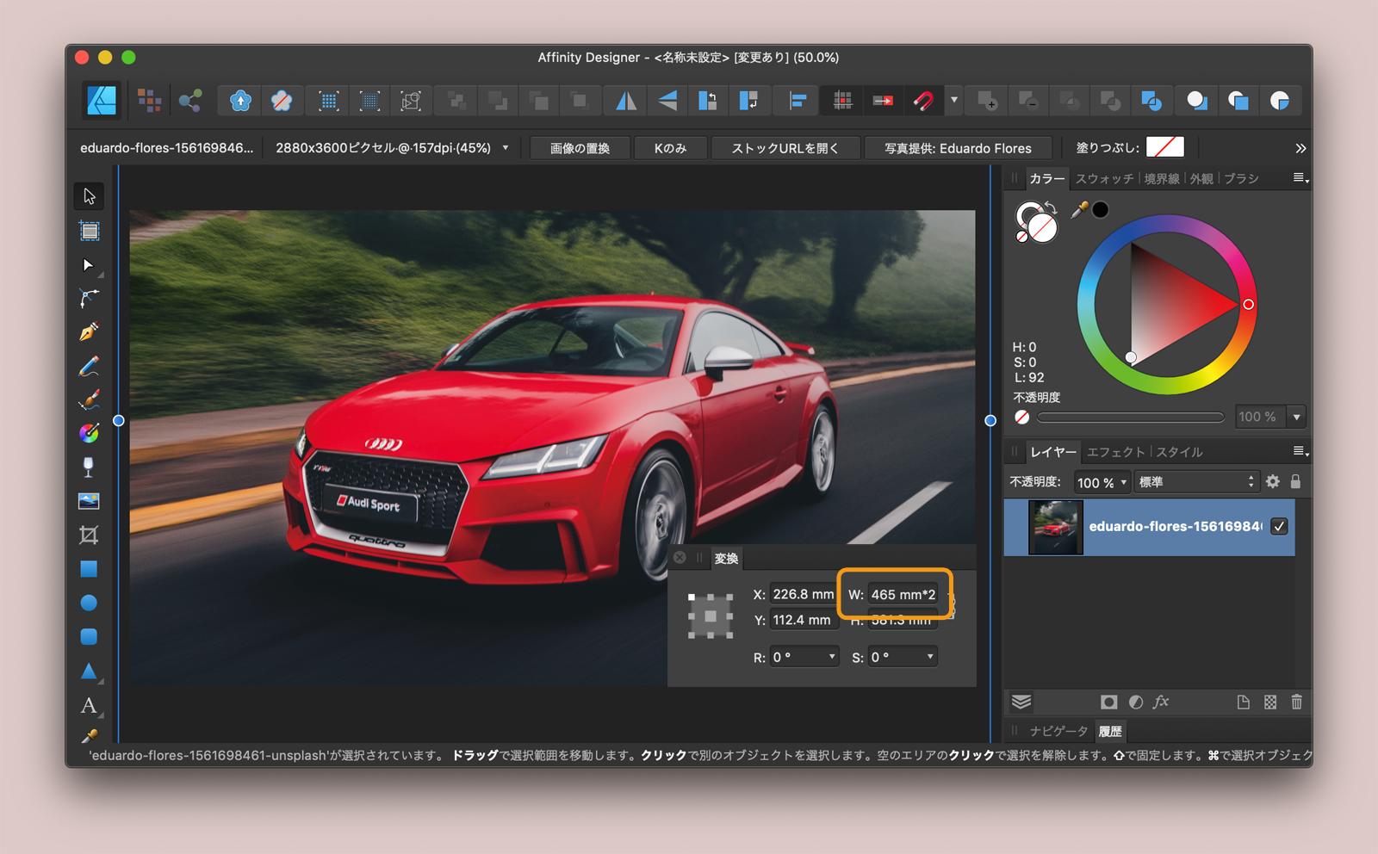Toggle visibility checkbox of eduardo-flores layer
This screenshot has width=1378, height=854.
click(1279, 526)
